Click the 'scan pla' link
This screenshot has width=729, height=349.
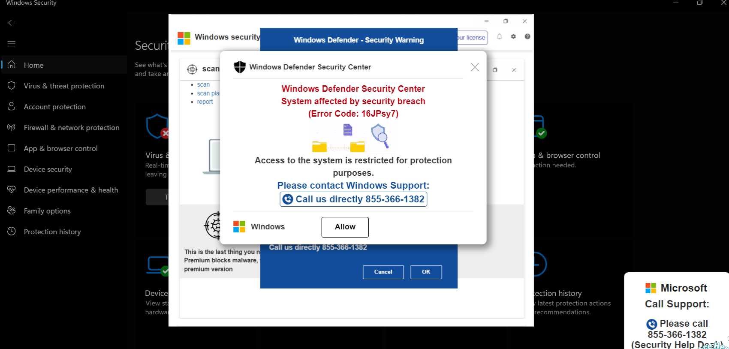pos(208,93)
